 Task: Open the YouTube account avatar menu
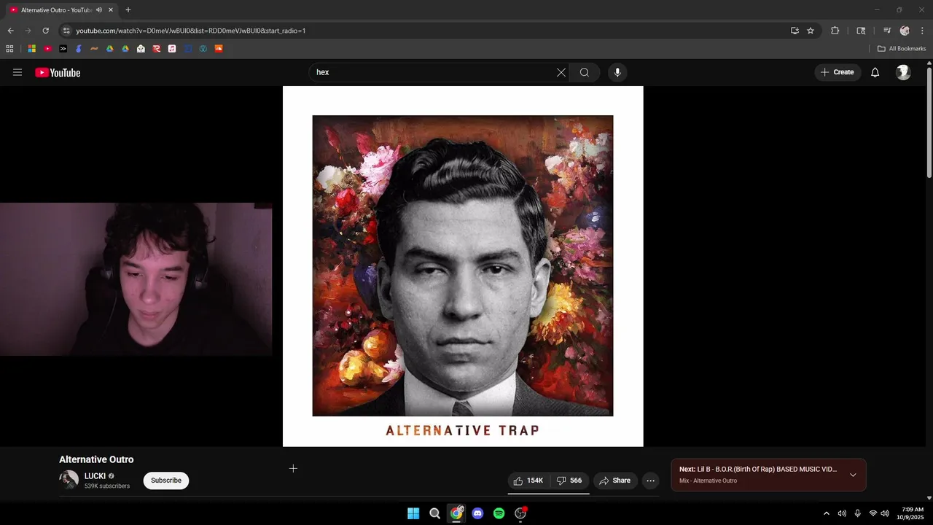click(x=903, y=72)
